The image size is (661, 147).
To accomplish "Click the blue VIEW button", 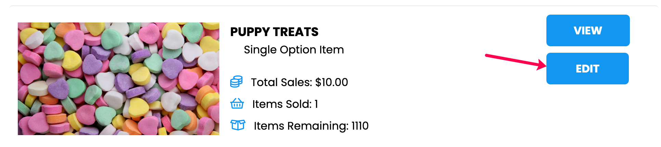I will [x=588, y=30].
